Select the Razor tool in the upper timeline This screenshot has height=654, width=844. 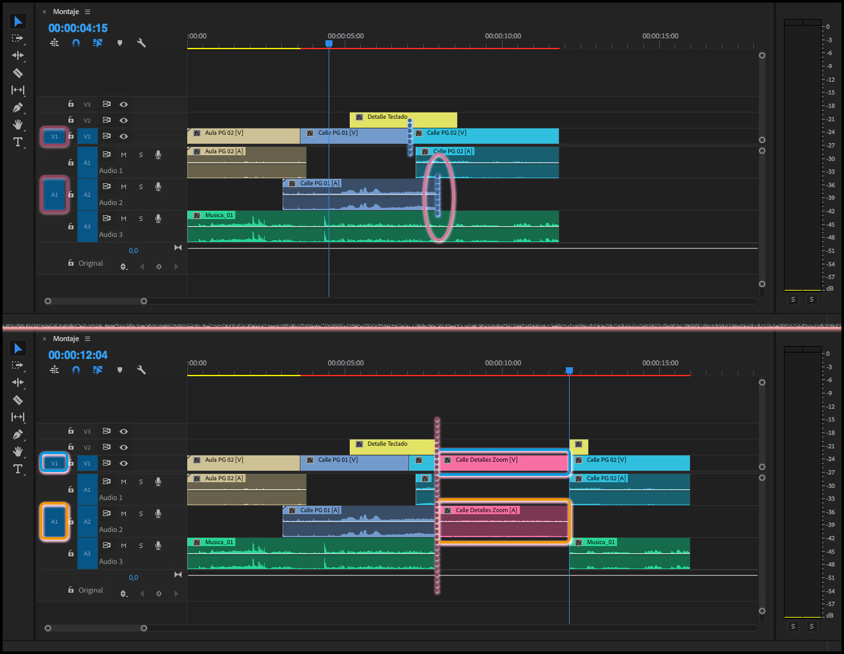[18, 73]
